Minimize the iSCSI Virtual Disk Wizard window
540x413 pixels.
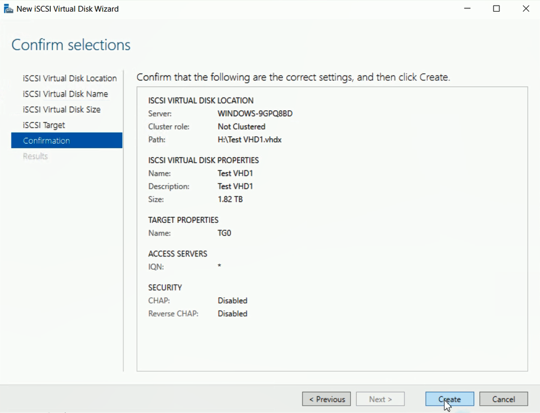[x=466, y=9]
